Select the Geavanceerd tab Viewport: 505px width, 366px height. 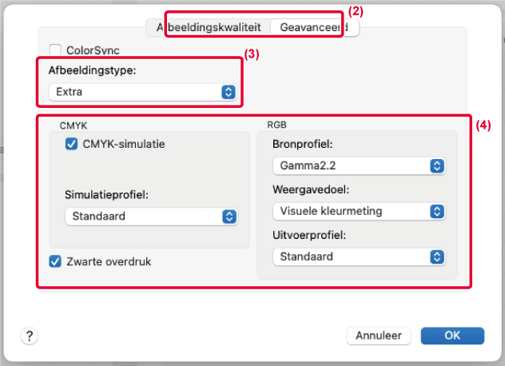[313, 26]
